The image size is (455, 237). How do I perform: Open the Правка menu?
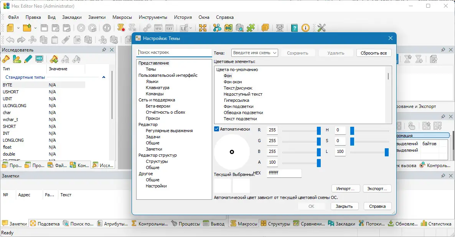(x=33, y=17)
